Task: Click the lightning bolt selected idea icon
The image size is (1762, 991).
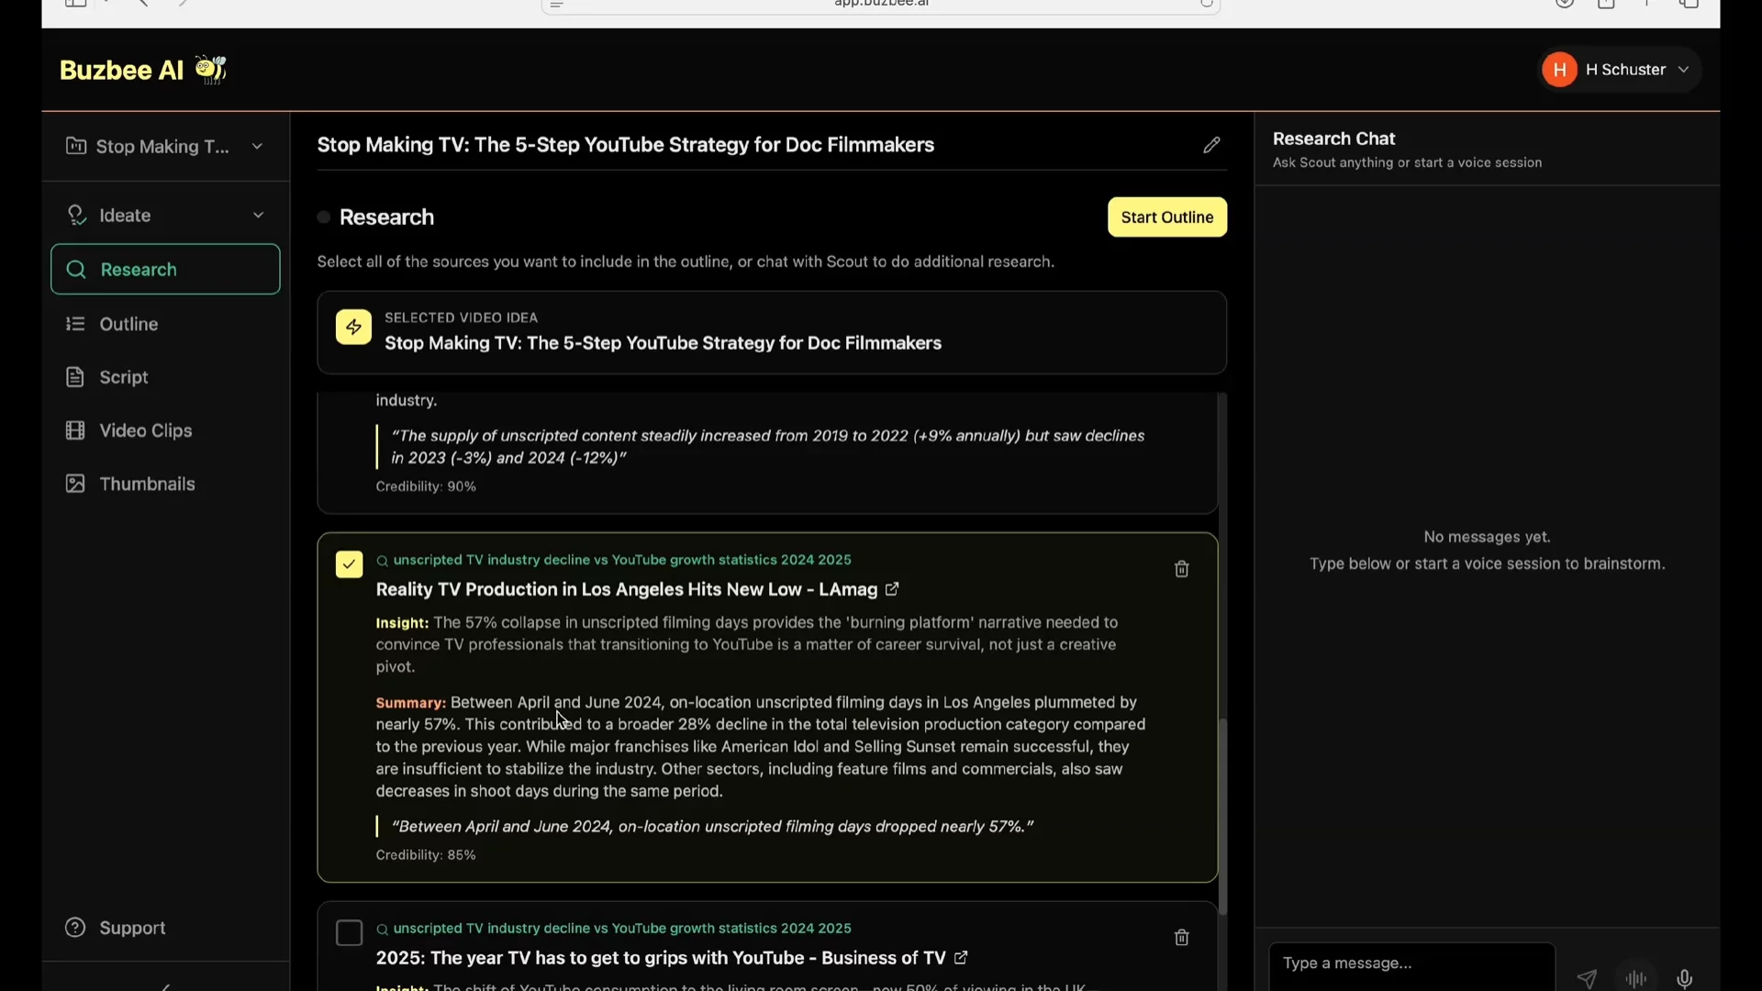Action: click(353, 328)
